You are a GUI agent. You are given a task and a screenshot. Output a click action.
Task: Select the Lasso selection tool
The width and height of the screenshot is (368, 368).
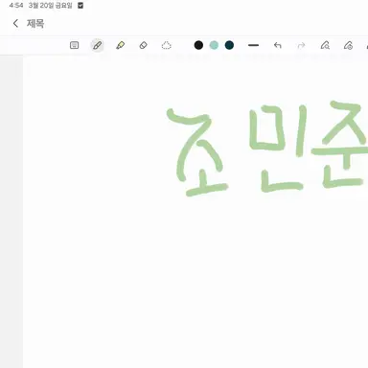166,45
